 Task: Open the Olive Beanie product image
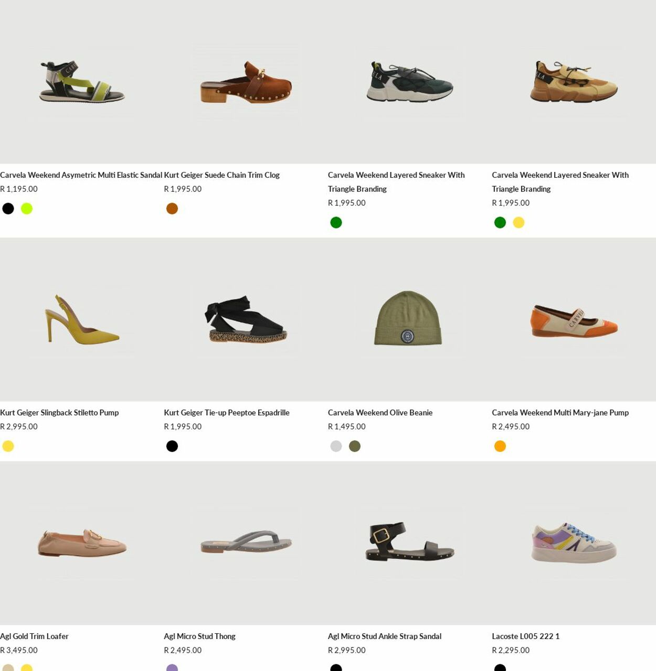(410, 319)
